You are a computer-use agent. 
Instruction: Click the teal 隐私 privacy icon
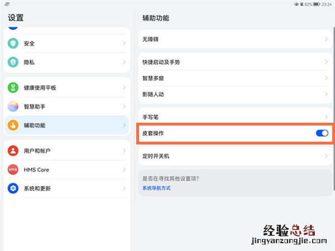pos(13,62)
